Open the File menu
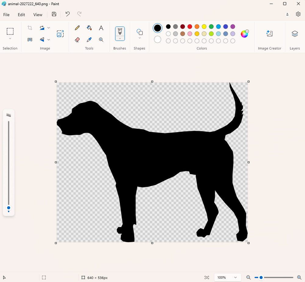Viewport: 305px width, 282px height. pyautogui.click(x=6, y=15)
